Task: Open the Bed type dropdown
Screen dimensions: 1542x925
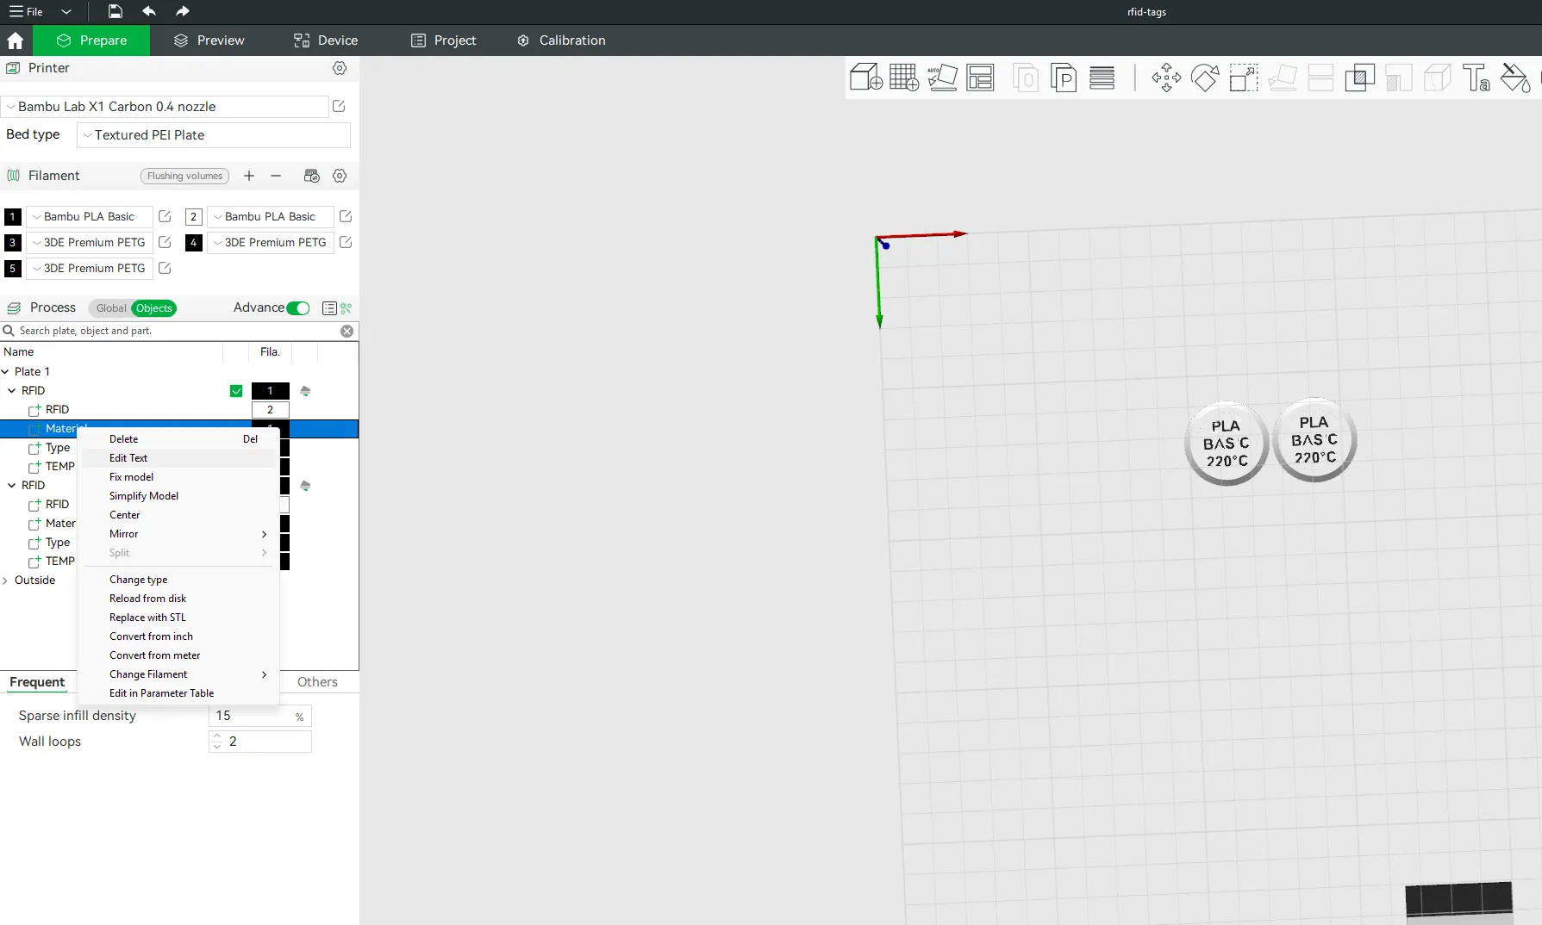Action: pyautogui.click(x=214, y=135)
